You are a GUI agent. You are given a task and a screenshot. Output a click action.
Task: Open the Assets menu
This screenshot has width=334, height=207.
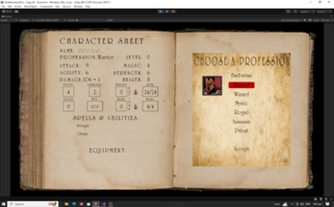pyautogui.click(x=17, y=6)
